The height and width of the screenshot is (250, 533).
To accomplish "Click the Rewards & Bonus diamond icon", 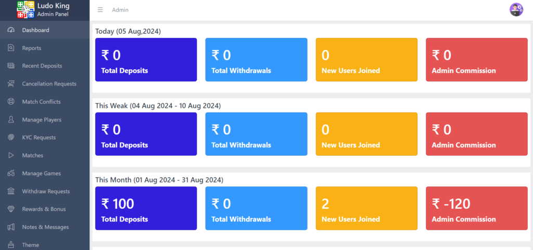I will click(11, 209).
